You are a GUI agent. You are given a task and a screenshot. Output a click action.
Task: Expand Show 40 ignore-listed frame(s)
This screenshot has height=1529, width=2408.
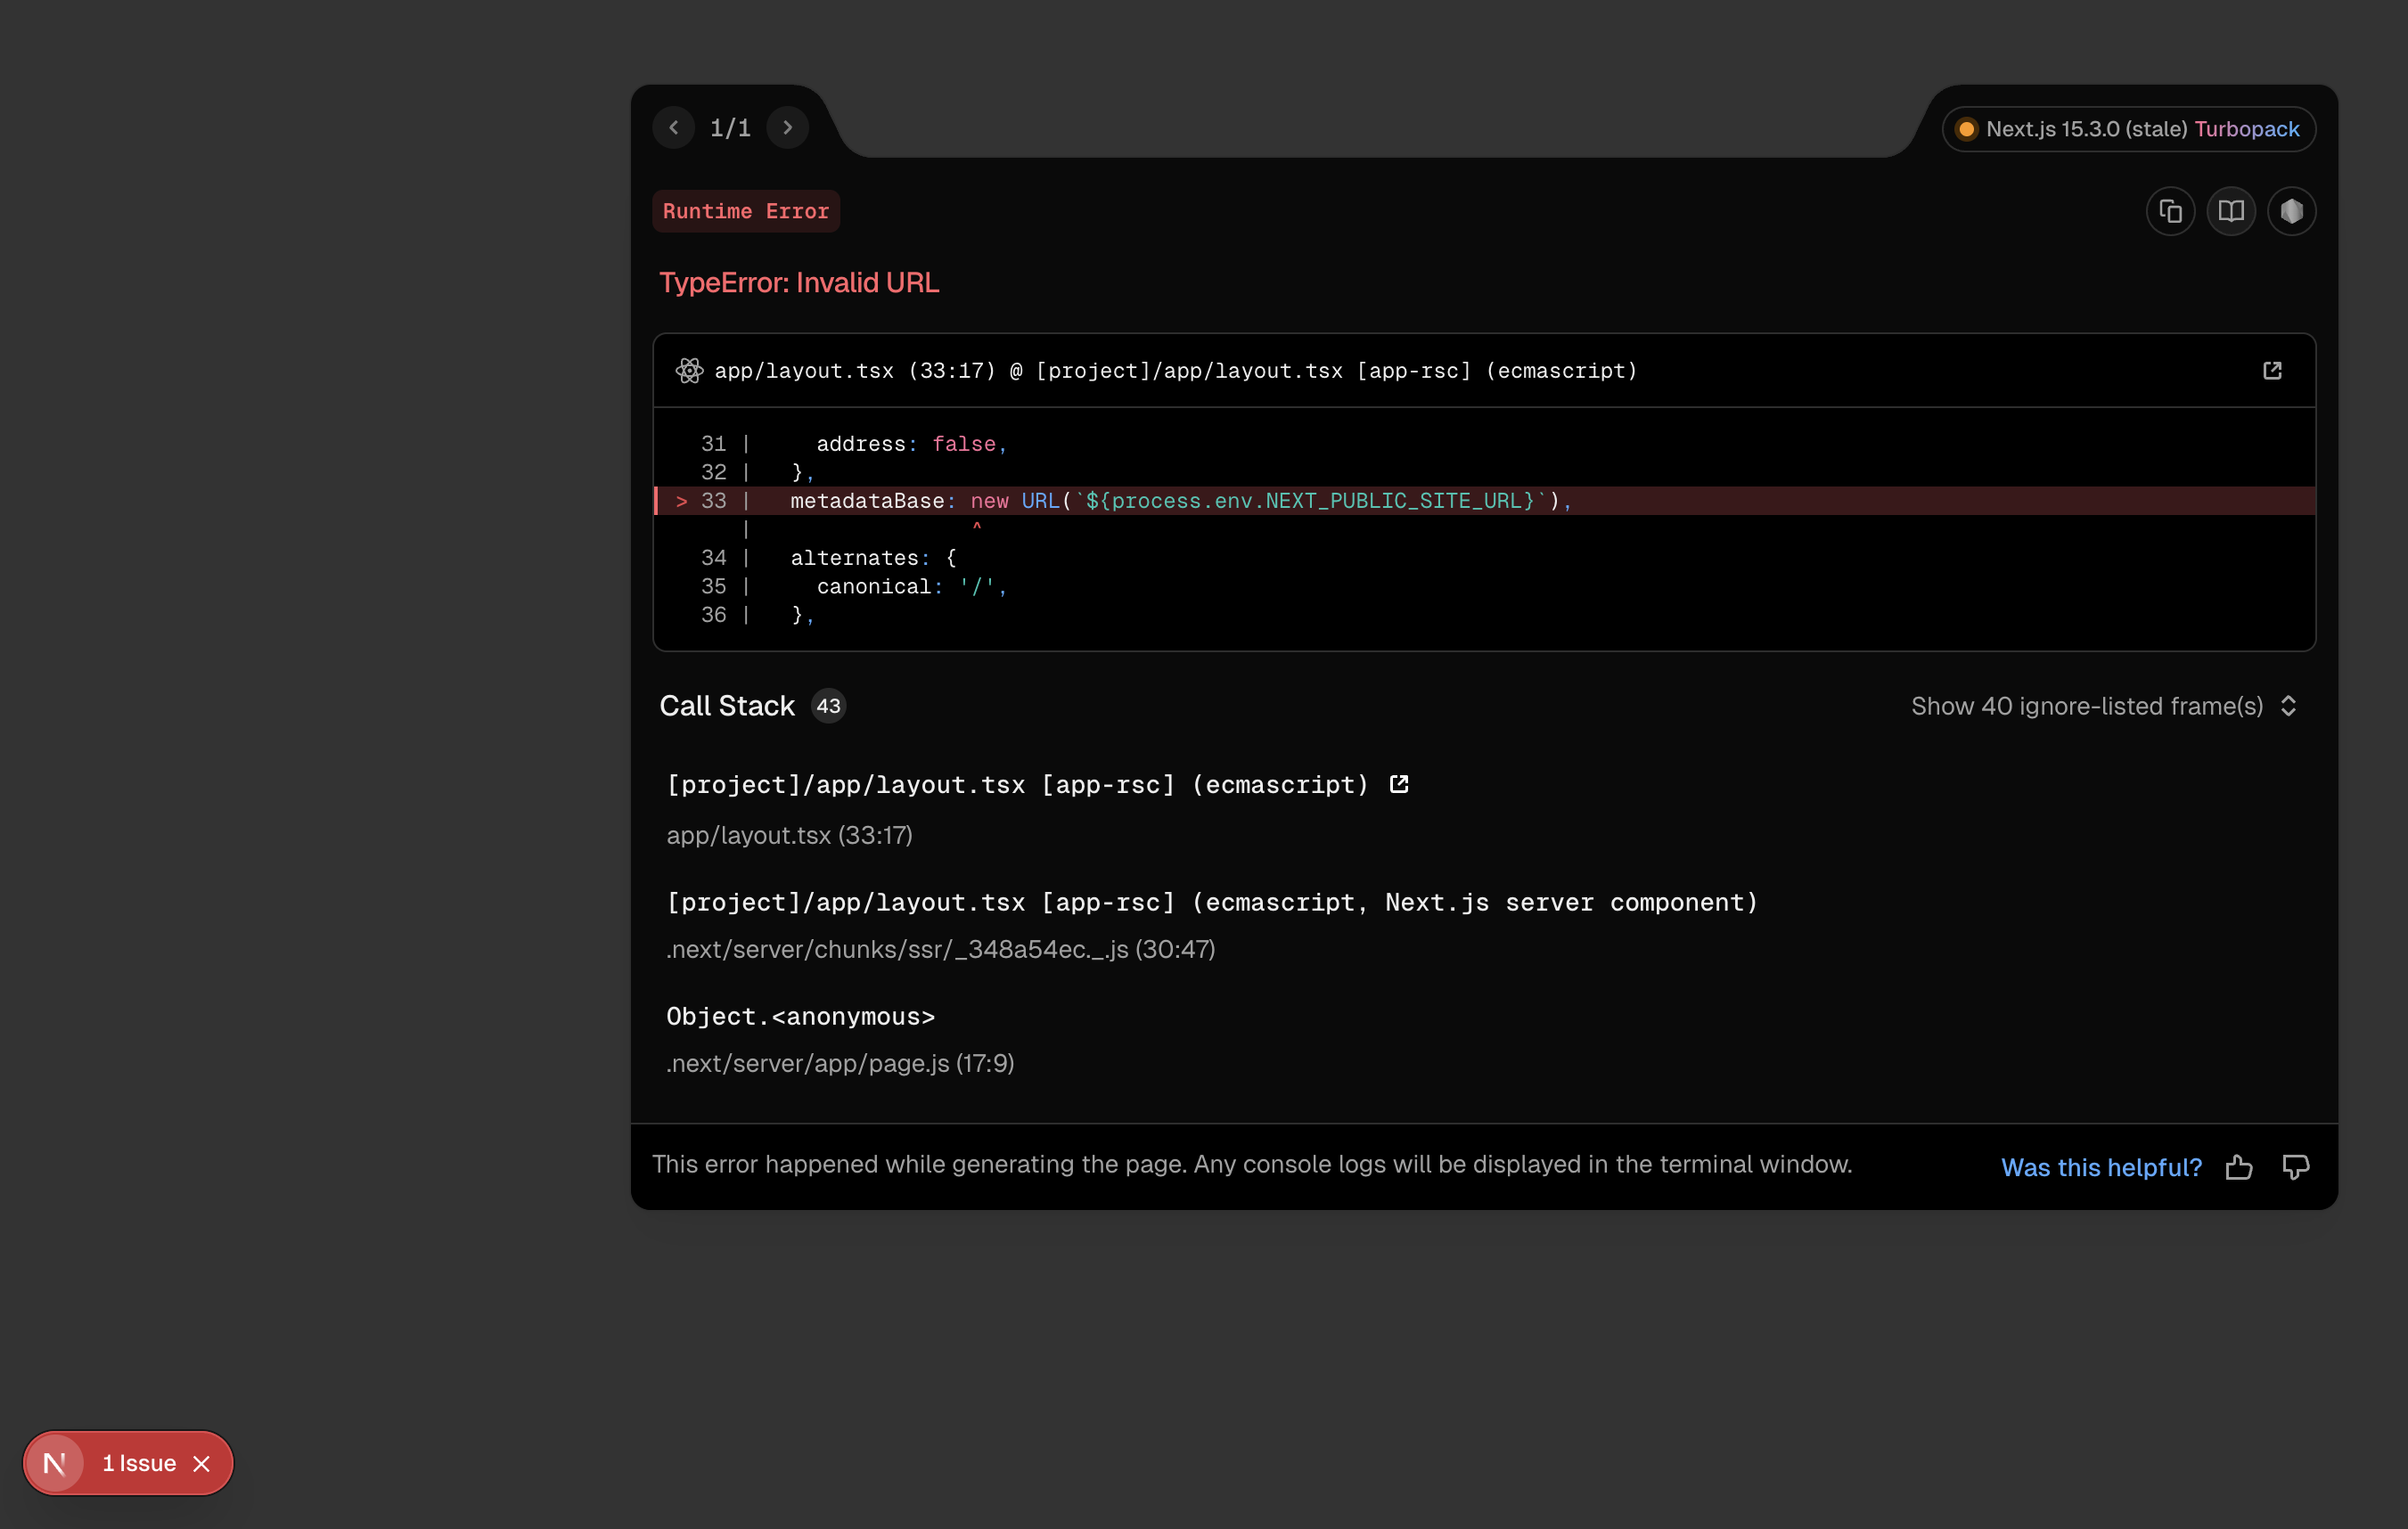[2104, 706]
